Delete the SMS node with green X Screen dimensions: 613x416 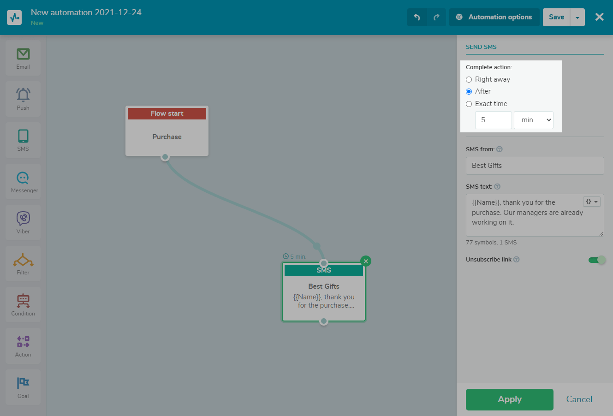click(366, 261)
